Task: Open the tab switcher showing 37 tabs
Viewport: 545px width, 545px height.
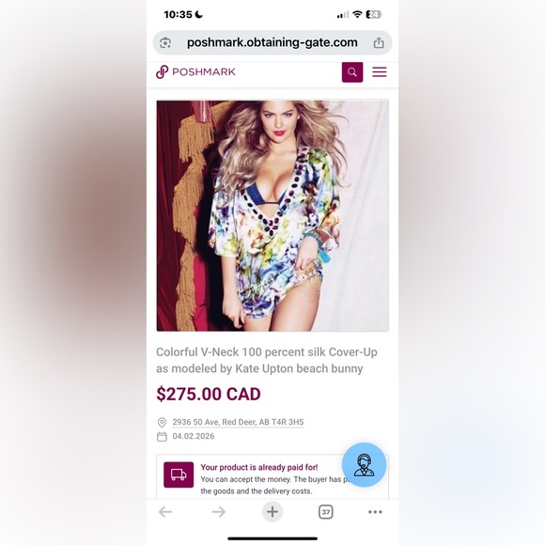Action: (326, 512)
